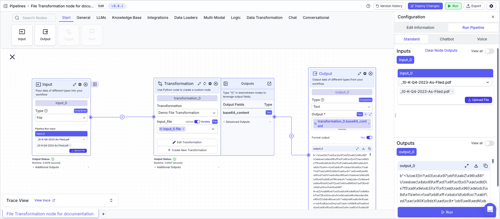500x219 pixels.
Task: Download output_0 from the Configuration panel
Action: 476,166
